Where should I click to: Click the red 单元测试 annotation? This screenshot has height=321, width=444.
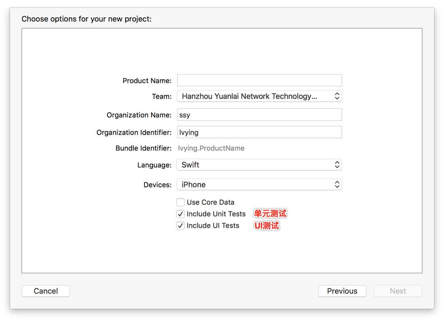tap(270, 214)
